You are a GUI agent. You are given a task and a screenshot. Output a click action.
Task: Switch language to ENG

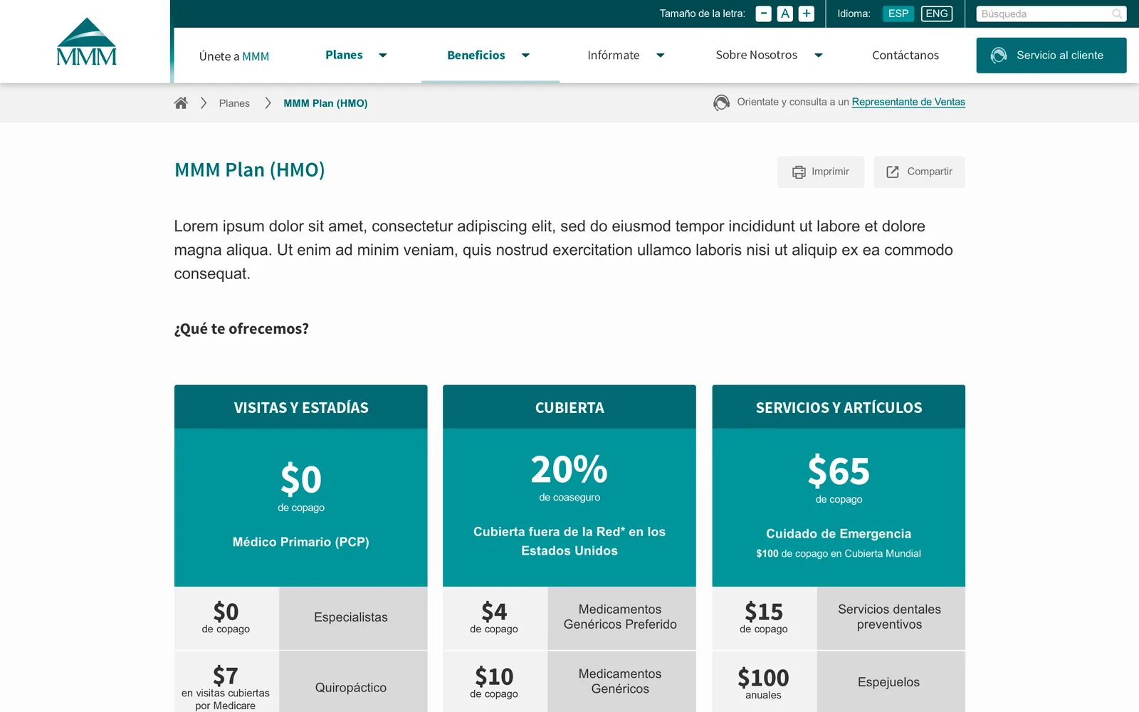tap(936, 14)
